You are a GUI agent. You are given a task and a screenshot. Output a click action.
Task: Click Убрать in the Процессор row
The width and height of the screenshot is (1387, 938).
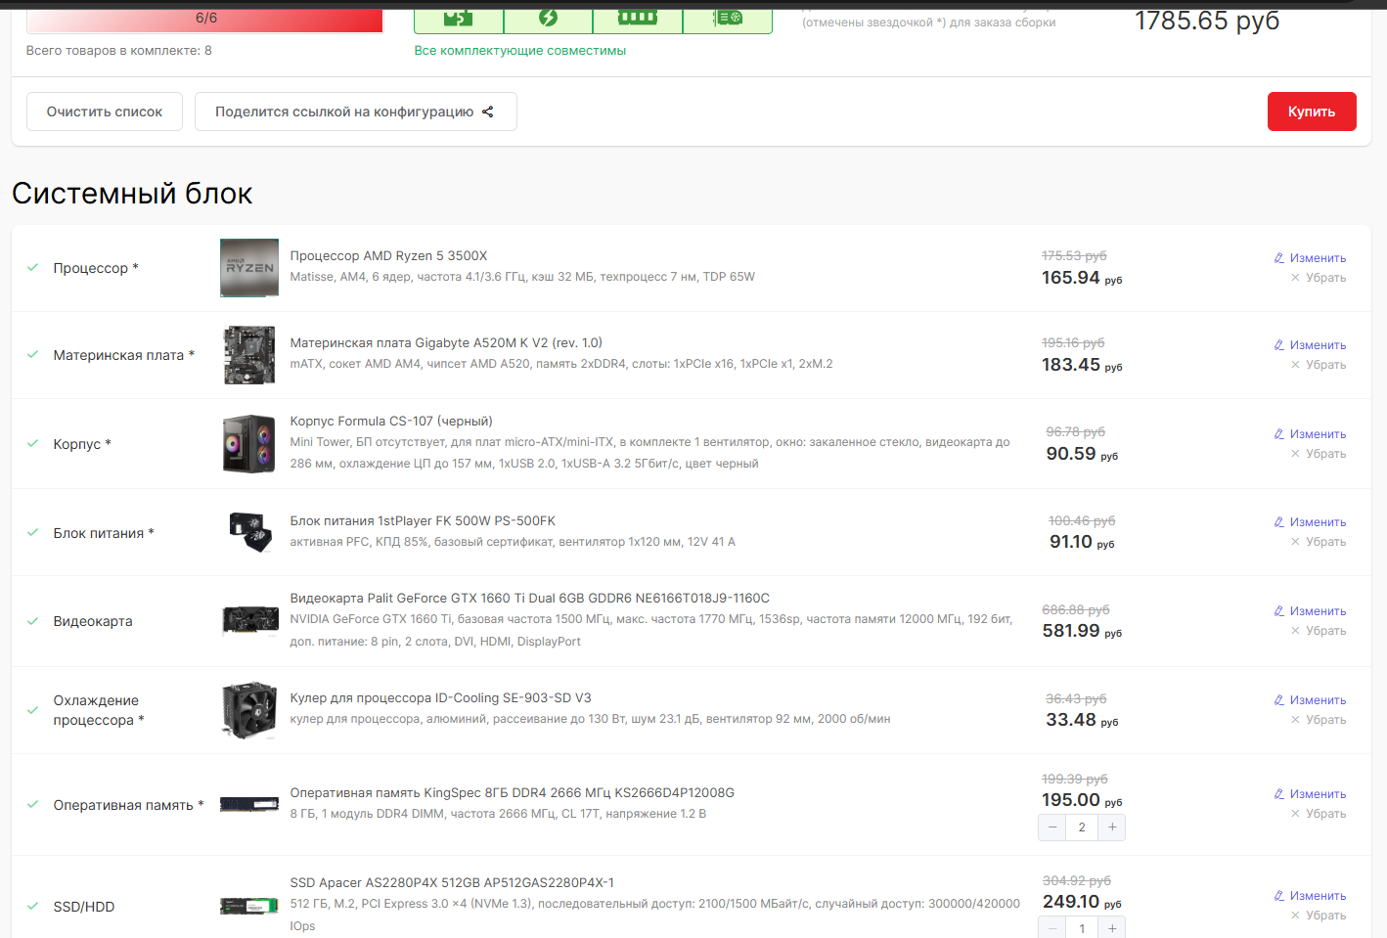pyautogui.click(x=1318, y=278)
